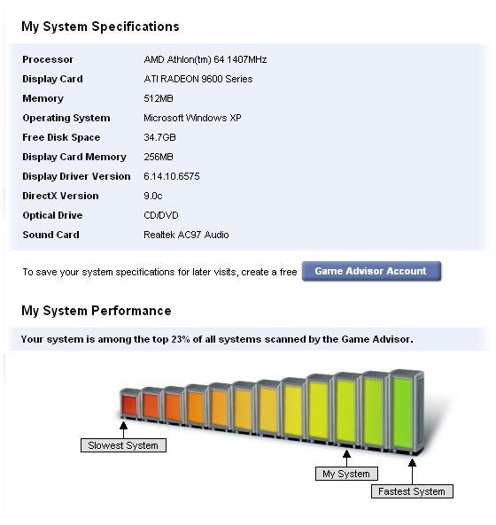
Task: Select the DirectX Version label
Action: click(60, 196)
